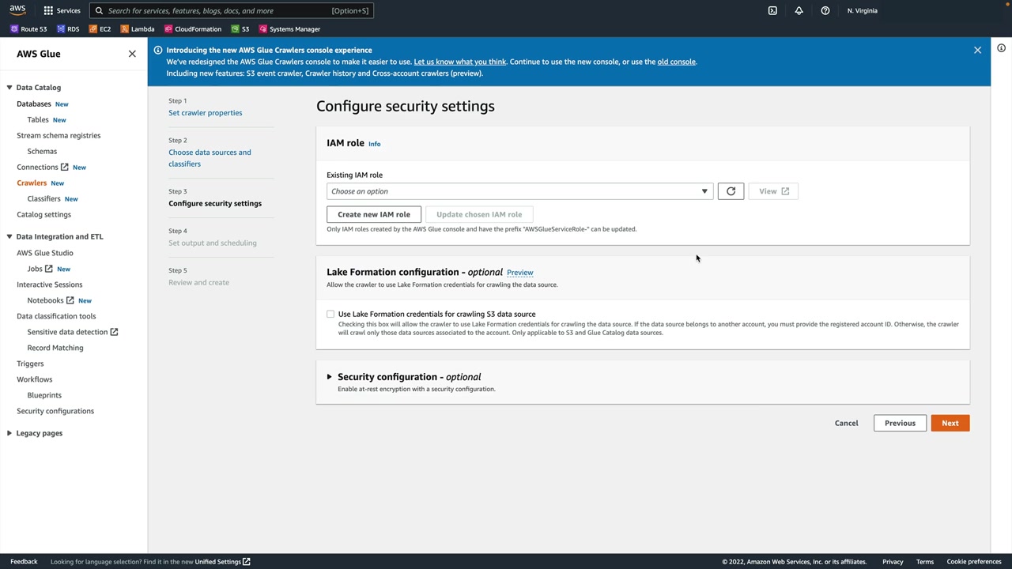Open the Systems Manager bookmark shortcut
This screenshot has width=1012, height=569.
click(x=289, y=29)
